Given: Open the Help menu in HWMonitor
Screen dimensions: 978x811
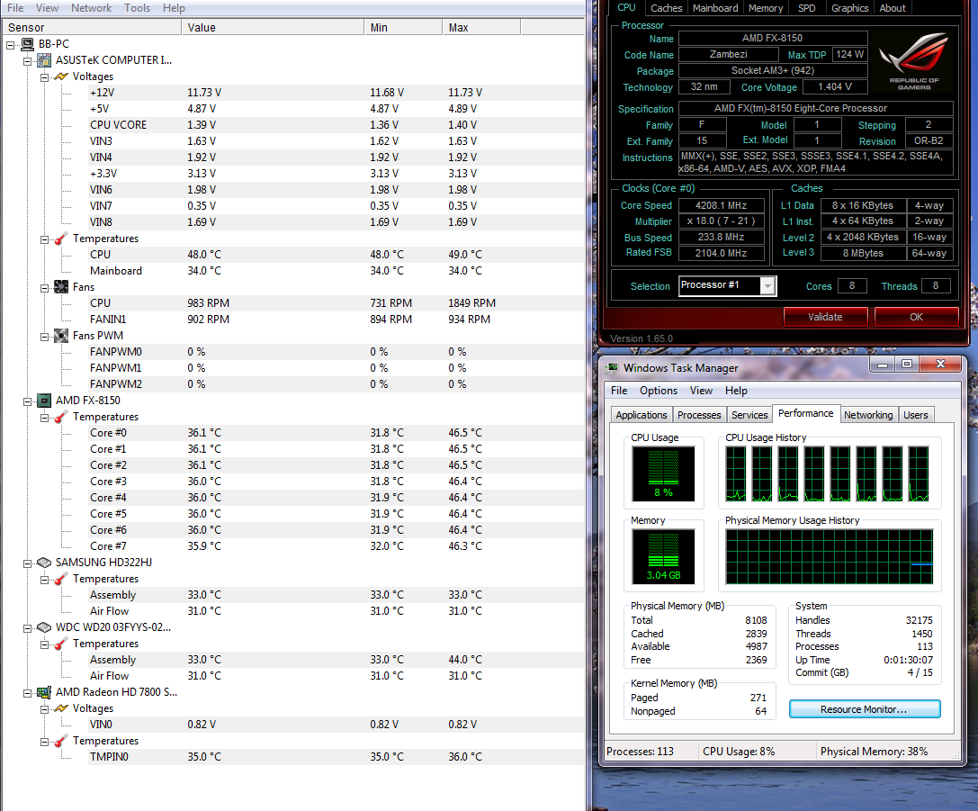Looking at the screenshot, I should coord(174,8).
